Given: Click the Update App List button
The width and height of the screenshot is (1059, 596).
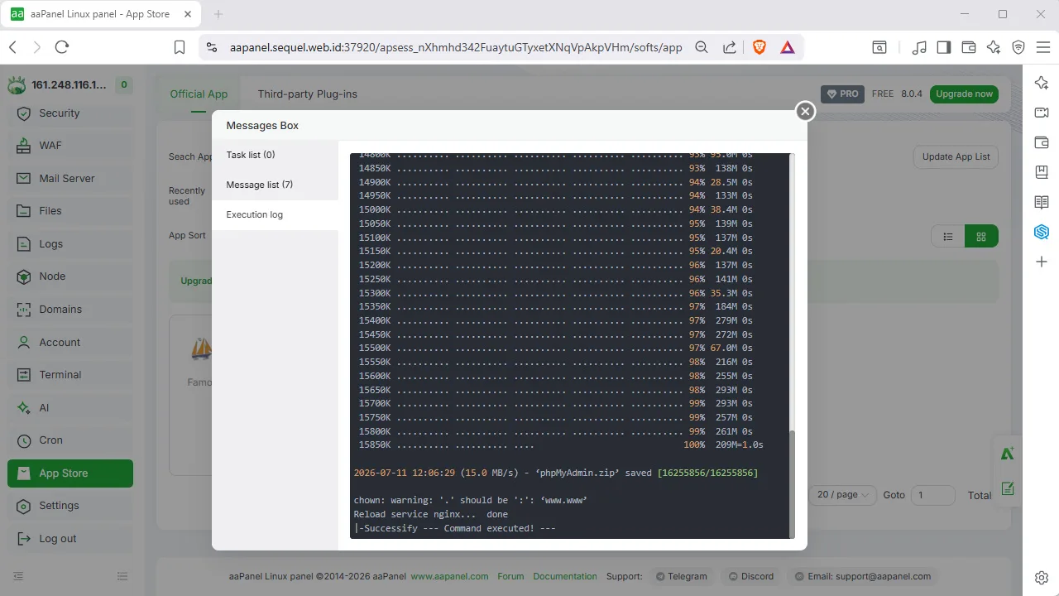Looking at the screenshot, I should (956, 157).
